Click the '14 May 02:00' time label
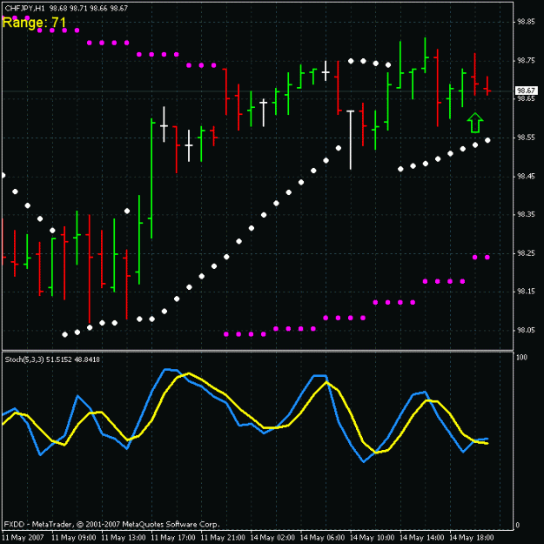This screenshot has height=544, width=544. pos(272,537)
